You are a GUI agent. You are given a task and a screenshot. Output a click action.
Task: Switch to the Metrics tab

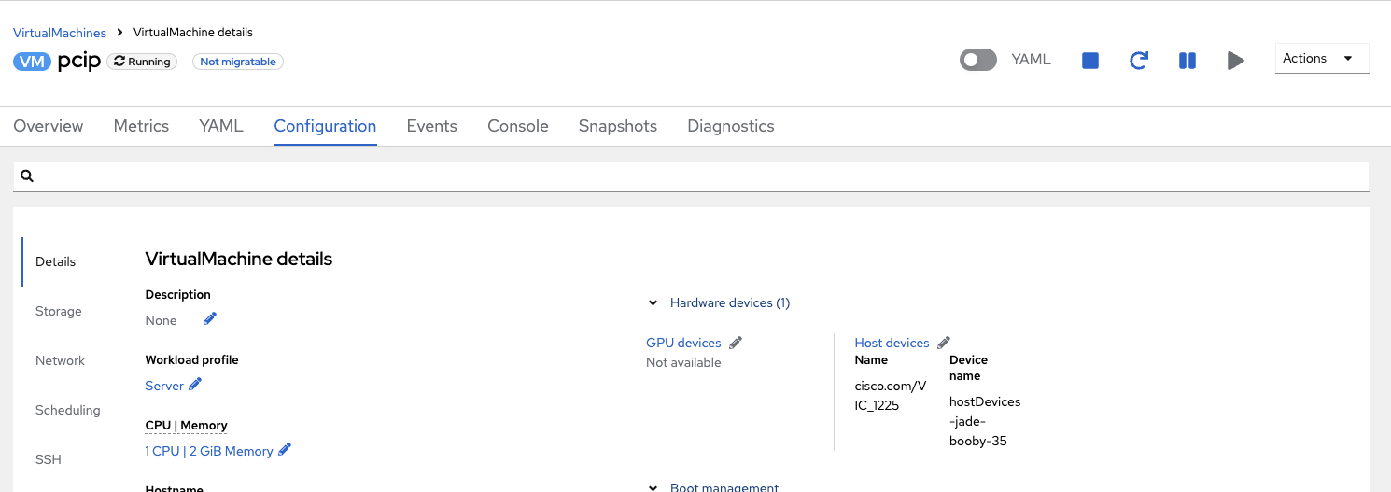pos(141,126)
